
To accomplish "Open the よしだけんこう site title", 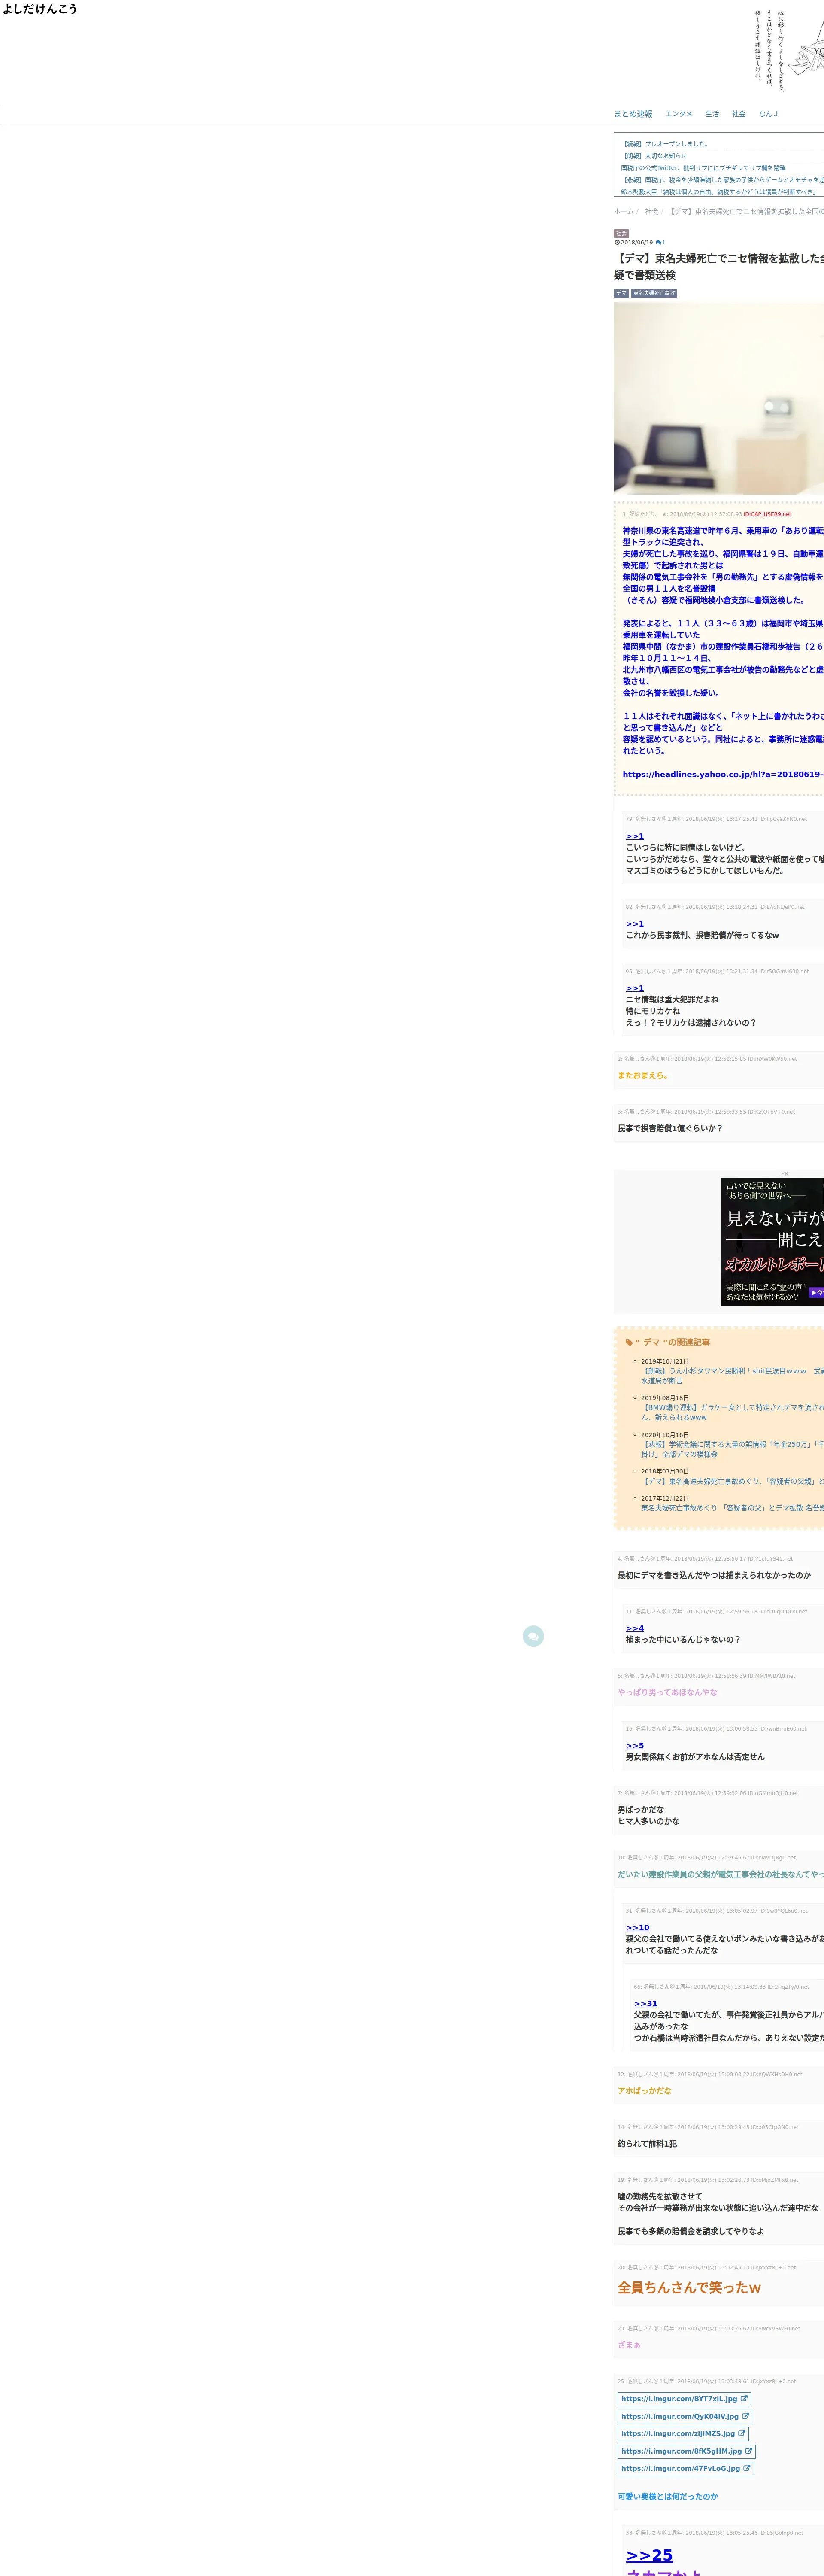I will (40, 9).
